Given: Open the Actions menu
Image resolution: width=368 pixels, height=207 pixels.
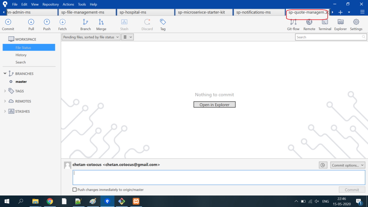Looking at the screenshot, I should point(68,4).
